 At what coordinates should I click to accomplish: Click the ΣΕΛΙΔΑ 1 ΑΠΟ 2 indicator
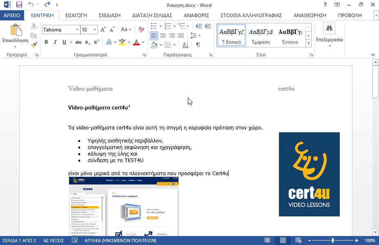pyautogui.click(x=19, y=241)
